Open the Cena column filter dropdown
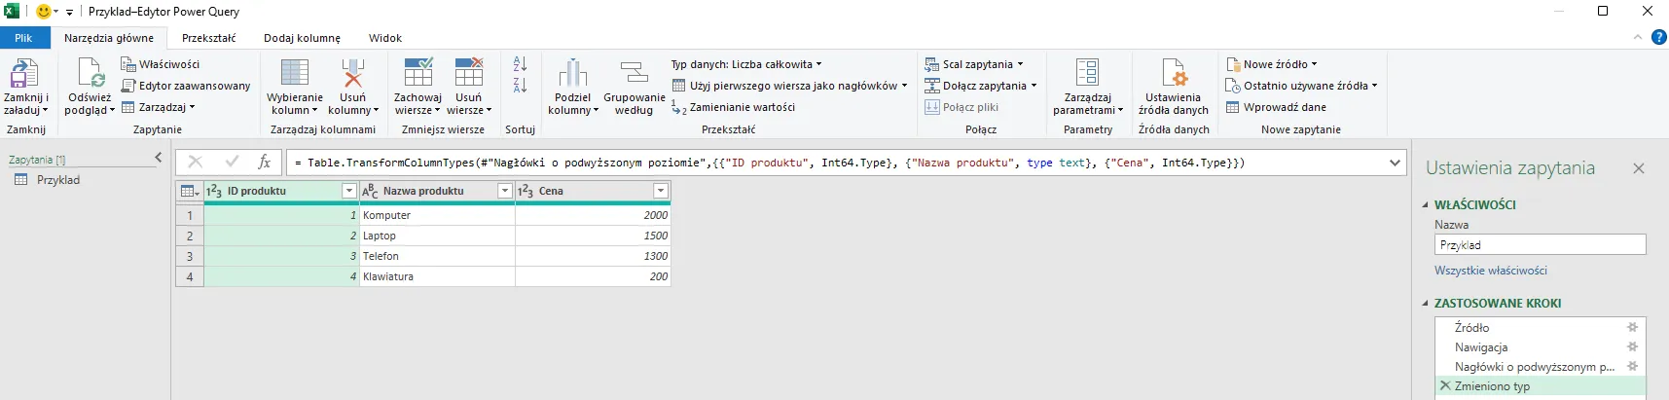The image size is (1669, 400). pos(661,191)
